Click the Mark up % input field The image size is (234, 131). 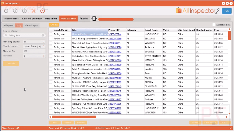tap(34, 51)
